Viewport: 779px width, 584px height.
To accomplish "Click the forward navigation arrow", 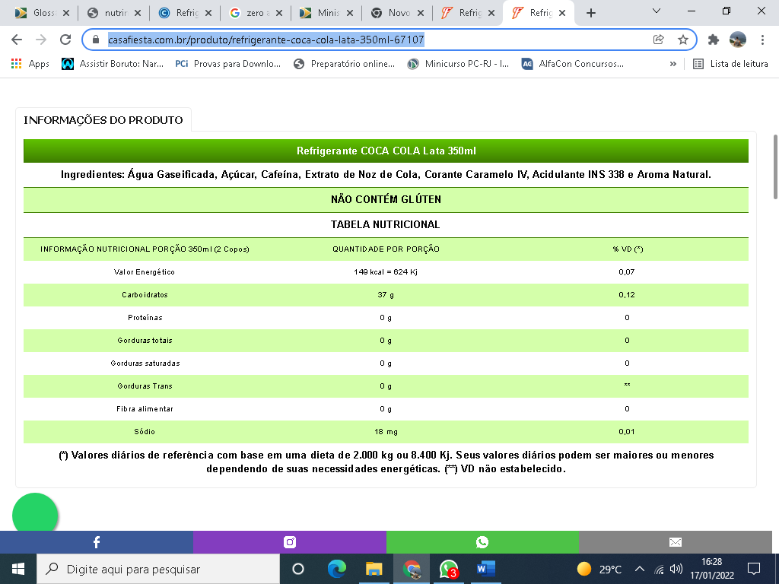I will (x=41, y=40).
